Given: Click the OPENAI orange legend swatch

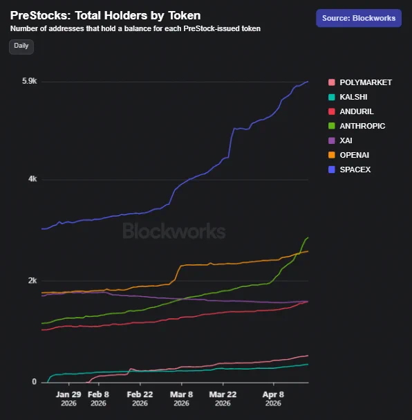Looking at the screenshot, I should (332, 155).
